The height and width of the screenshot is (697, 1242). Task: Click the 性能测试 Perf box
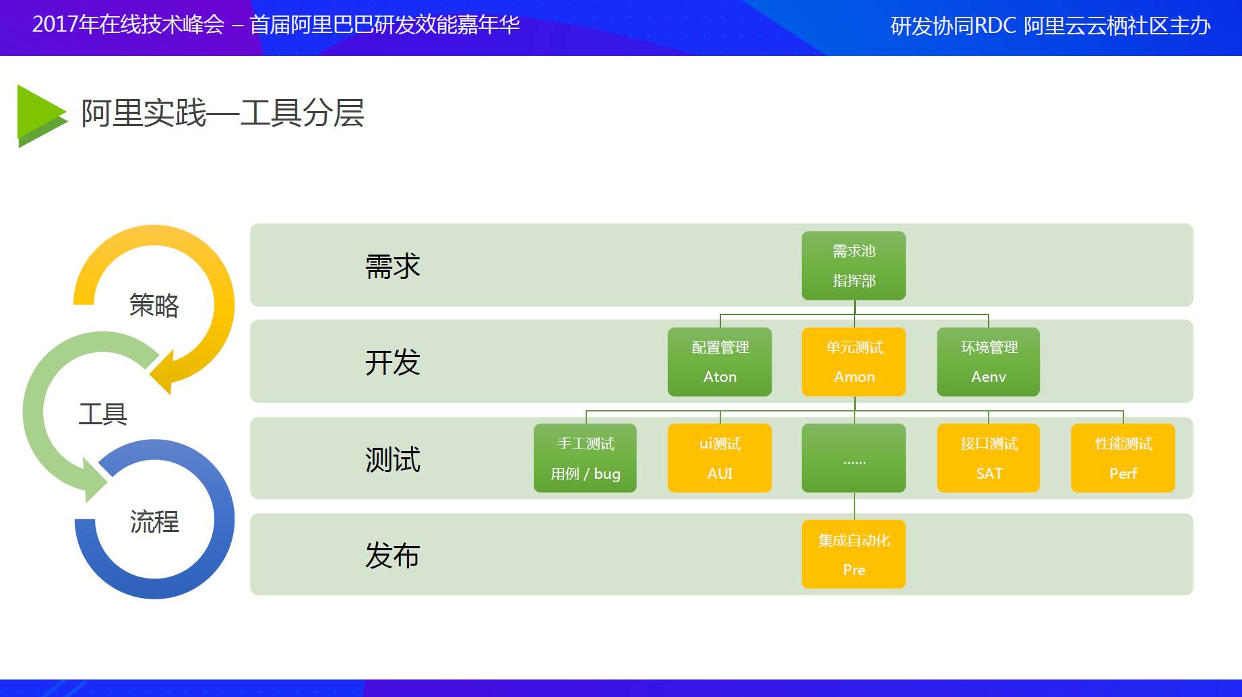(1123, 458)
